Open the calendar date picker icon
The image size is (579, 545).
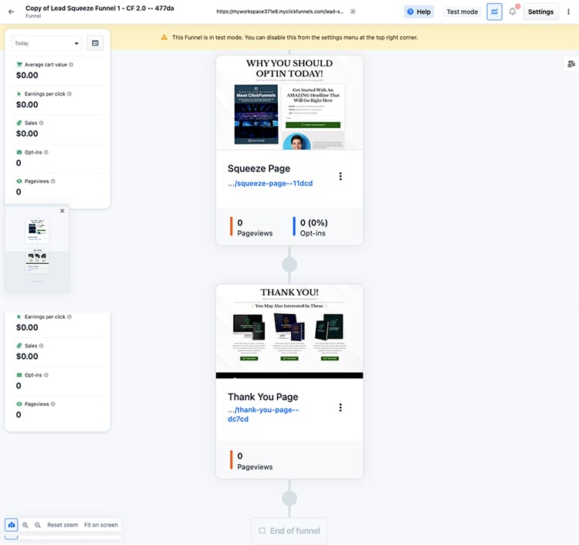coord(95,43)
